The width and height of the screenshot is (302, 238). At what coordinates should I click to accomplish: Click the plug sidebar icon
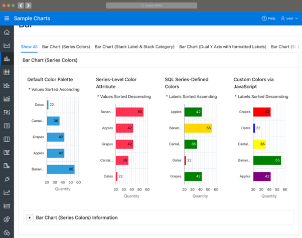7,179
